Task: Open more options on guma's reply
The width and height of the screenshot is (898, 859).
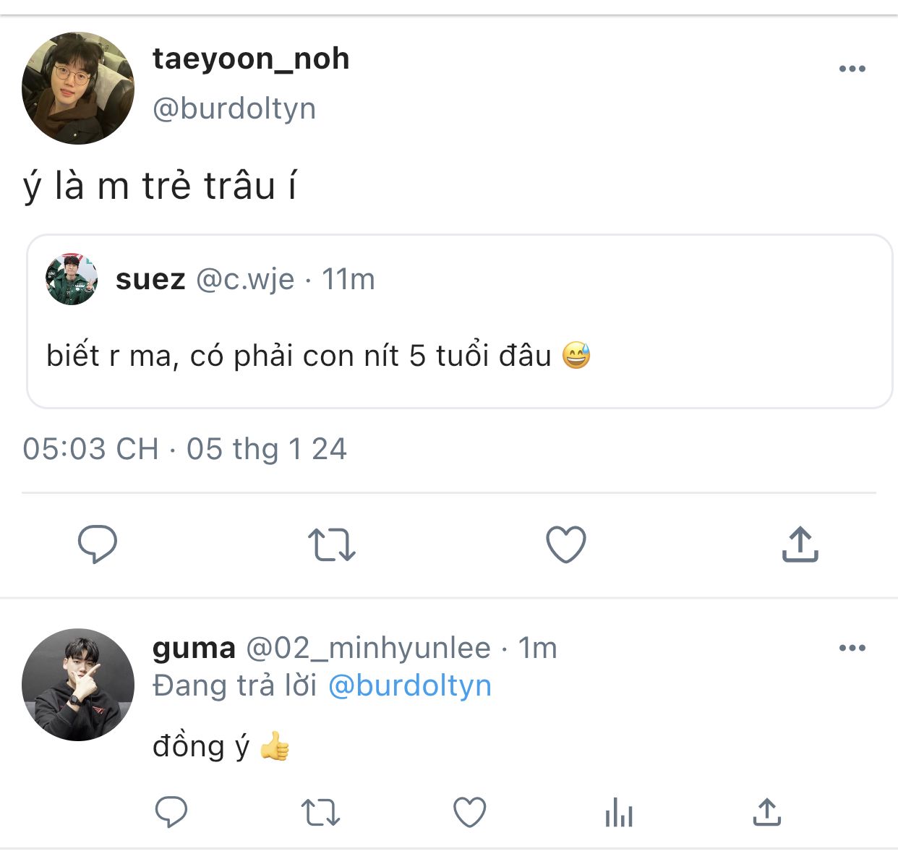Action: [x=852, y=648]
